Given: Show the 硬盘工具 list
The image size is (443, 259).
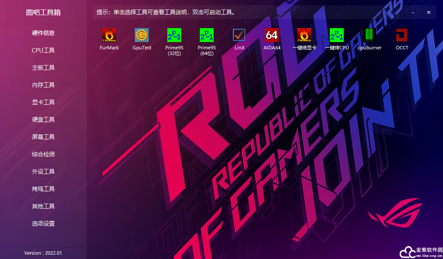Looking at the screenshot, I should 43,120.
